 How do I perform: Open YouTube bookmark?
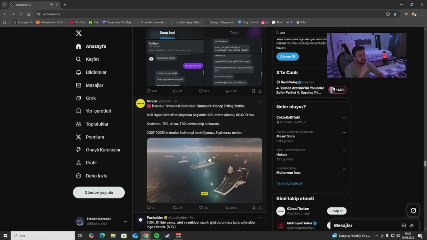coord(78,22)
